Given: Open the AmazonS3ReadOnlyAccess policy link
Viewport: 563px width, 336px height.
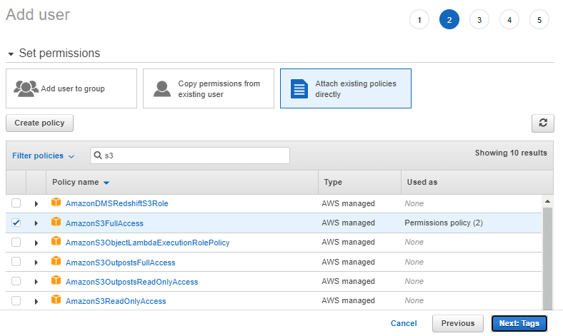Looking at the screenshot, I should pyautogui.click(x=116, y=301).
